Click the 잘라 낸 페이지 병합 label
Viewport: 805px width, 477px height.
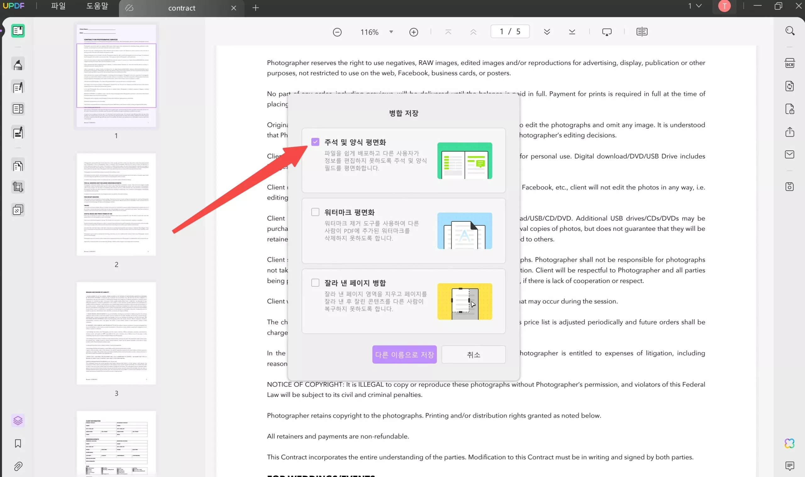coord(355,283)
